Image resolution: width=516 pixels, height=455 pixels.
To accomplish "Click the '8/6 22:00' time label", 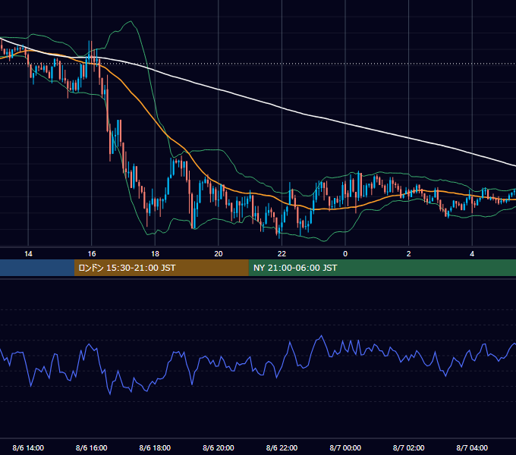I will coord(282,447).
